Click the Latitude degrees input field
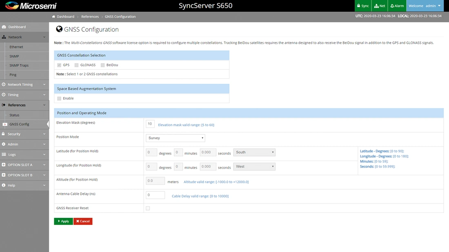 [151, 152]
